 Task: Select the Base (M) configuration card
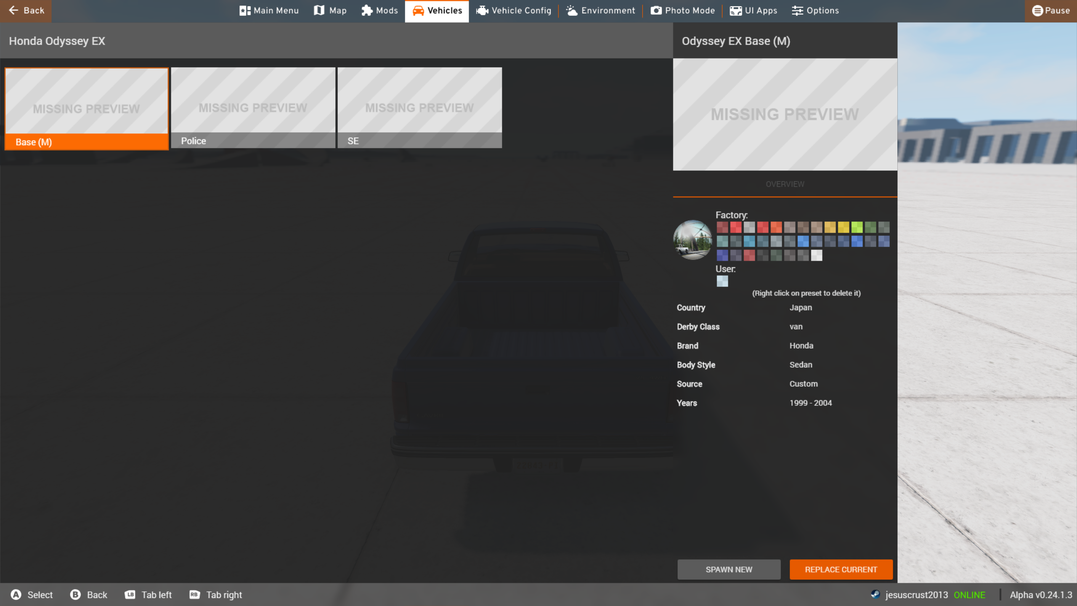point(87,109)
